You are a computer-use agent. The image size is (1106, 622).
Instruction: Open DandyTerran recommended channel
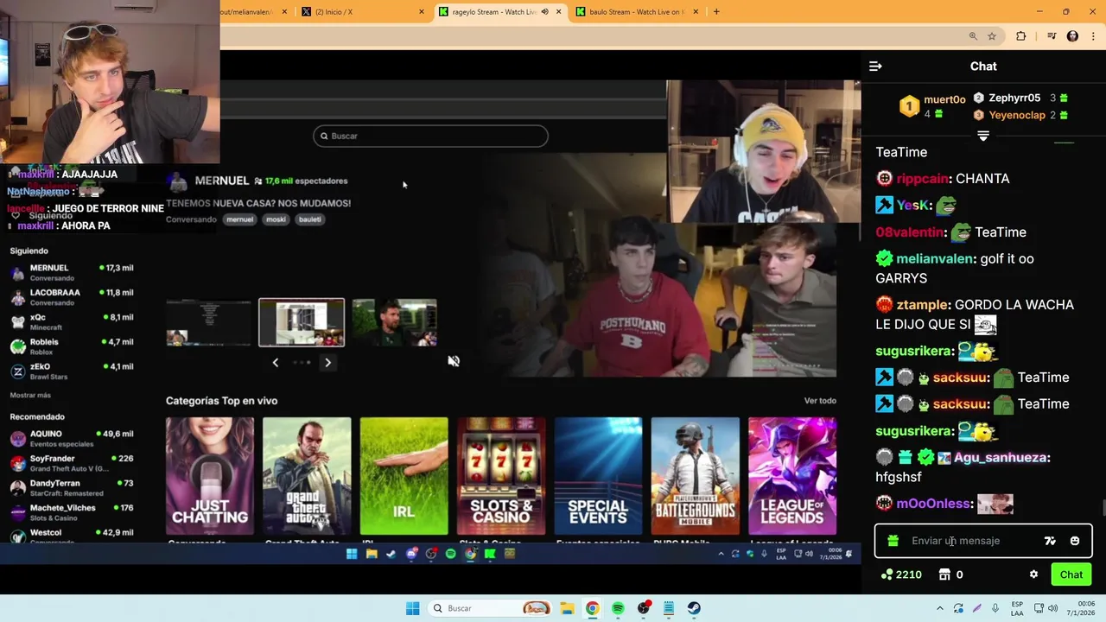[72, 488]
